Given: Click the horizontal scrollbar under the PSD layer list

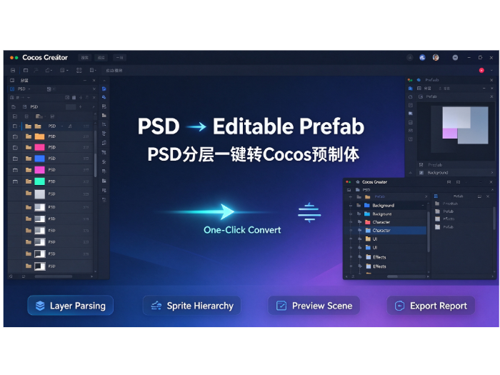Looking at the screenshot, I should point(53,276).
